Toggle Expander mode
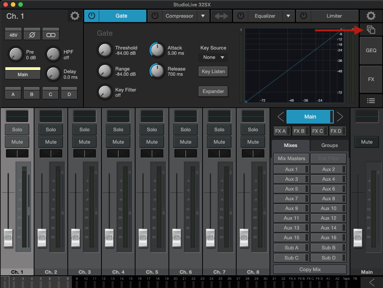Image resolution: width=383 pixels, height=288 pixels. [x=213, y=91]
